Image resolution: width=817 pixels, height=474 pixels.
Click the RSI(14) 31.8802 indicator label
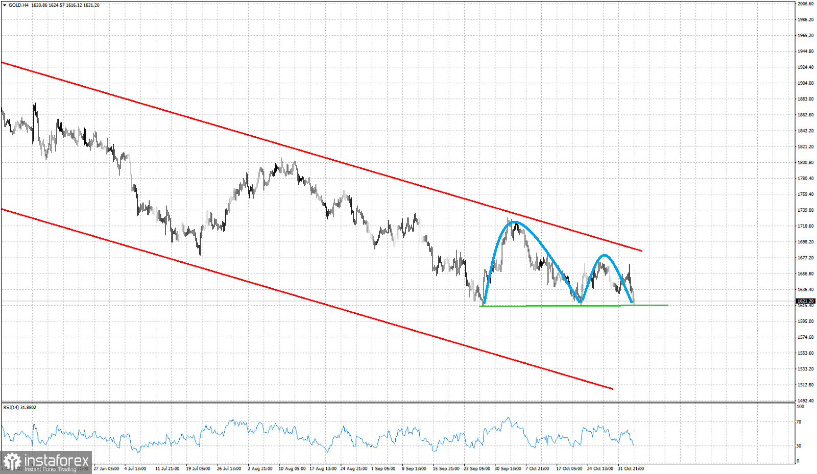point(20,407)
